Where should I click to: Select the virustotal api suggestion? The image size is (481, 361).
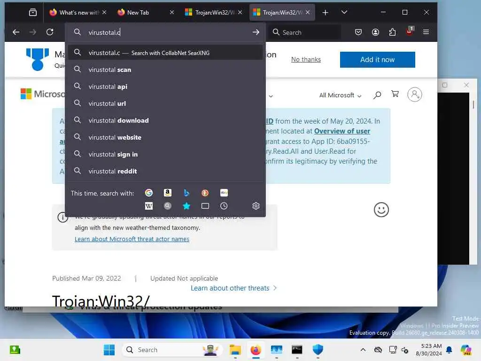coord(166,86)
